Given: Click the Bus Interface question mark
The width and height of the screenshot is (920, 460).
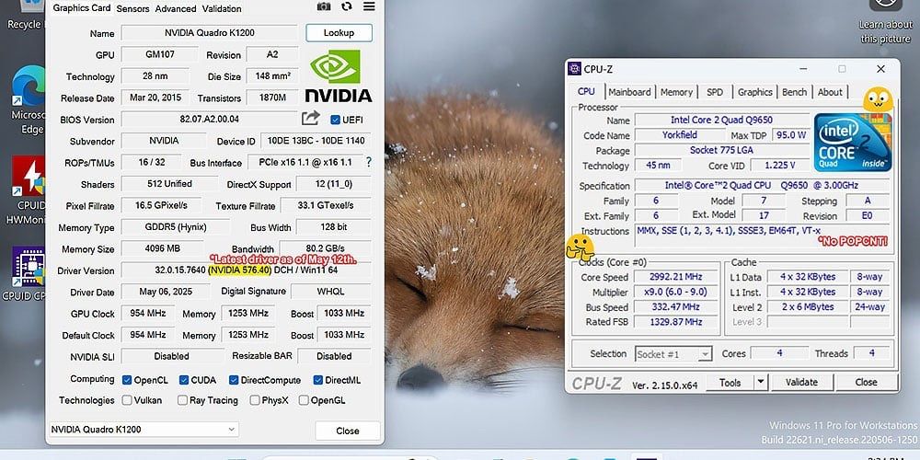Looking at the screenshot, I should click(369, 162).
